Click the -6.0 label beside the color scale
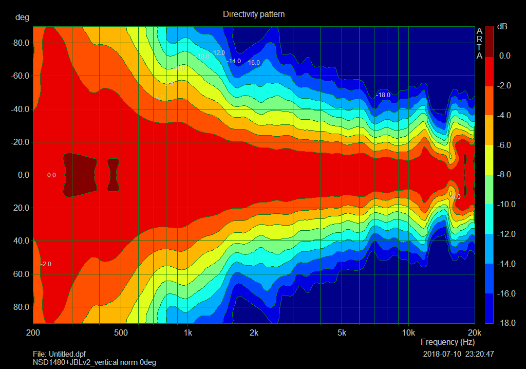The image size is (526, 369). point(504,145)
